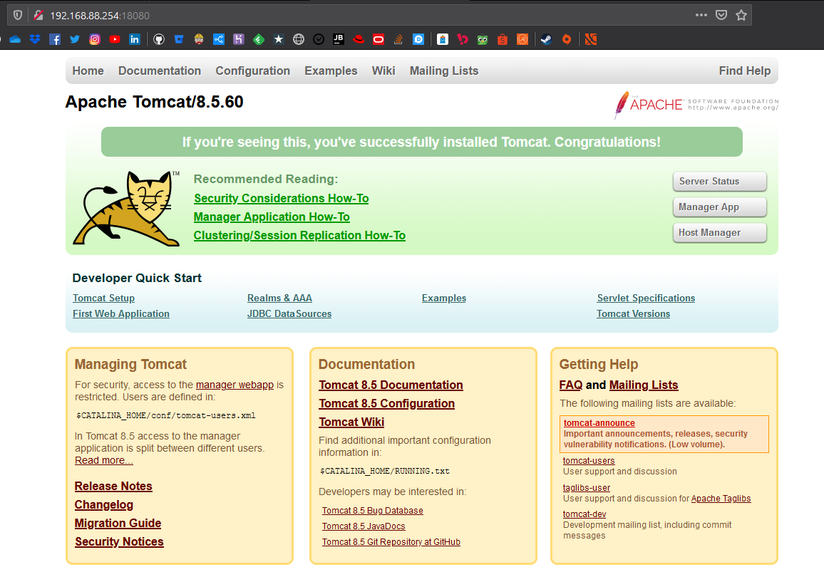Click the Tomcat cat mascot image
The height and width of the screenshot is (572, 824).
click(x=127, y=209)
